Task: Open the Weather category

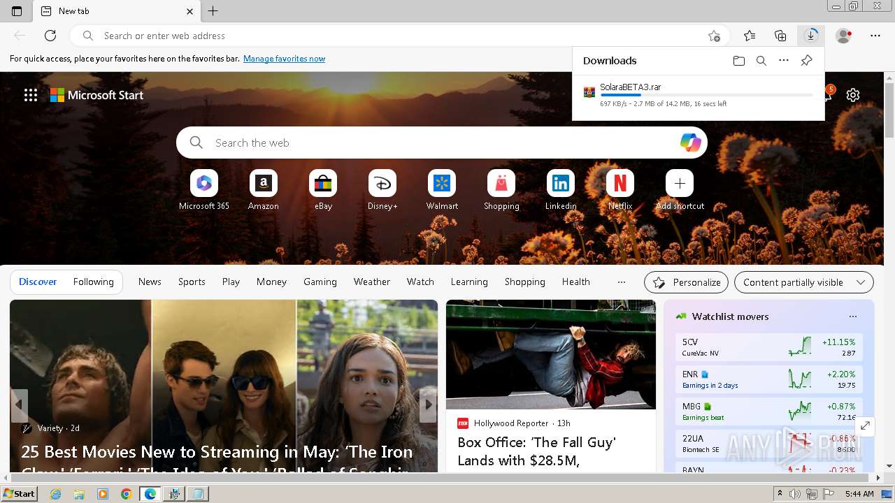Action: click(x=372, y=282)
